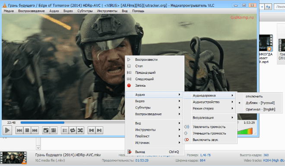The height and width of the screenshot is (166, 285).
Task: Expand Источник submenu
Action: pyautogui.click(x=155, y=143)
